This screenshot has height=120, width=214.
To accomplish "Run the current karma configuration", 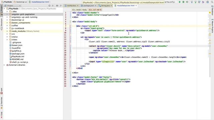I will [x=180, y=2].
